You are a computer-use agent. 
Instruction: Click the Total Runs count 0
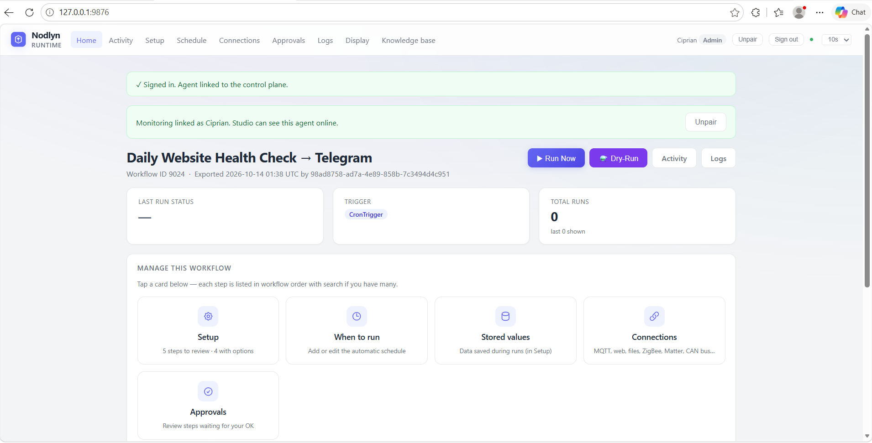tap(554, 217)
